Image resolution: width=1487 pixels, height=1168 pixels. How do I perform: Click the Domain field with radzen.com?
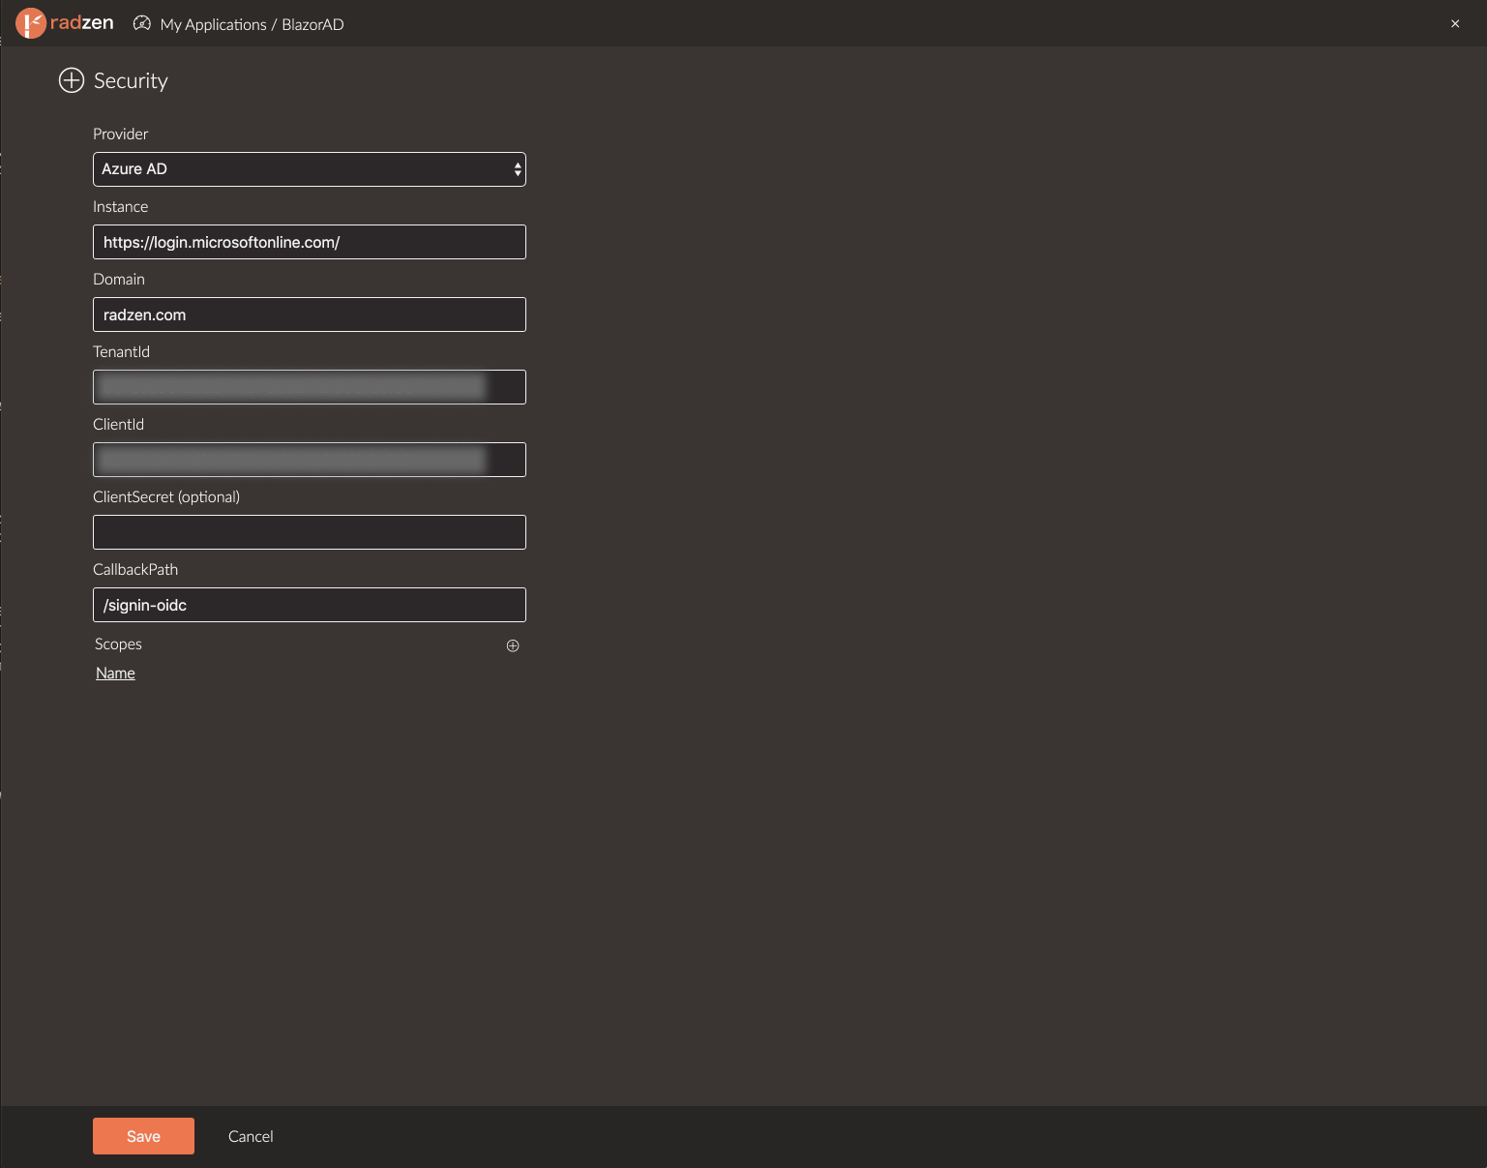(310, 314)
